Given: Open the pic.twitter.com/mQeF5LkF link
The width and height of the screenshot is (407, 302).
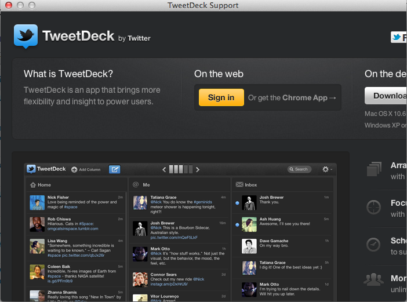Looking at the screenshot, I should point(174,238).
